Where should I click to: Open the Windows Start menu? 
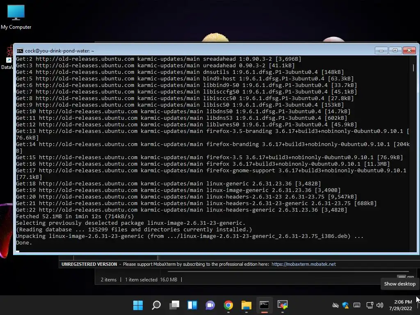click(138, 305)
